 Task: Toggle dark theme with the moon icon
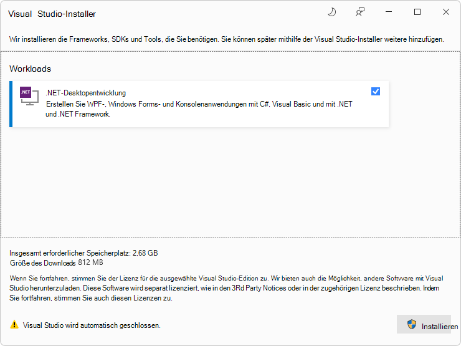pos(331,12)
